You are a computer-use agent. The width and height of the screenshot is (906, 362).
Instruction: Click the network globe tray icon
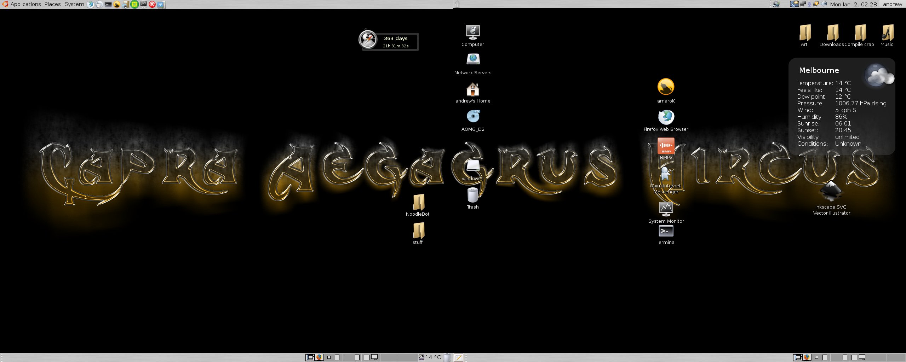pyautogui.click(x=776, y=4)
